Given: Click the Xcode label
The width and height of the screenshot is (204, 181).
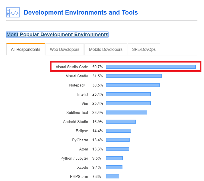Looking at the screenshot, I should (x=82, y=168).
